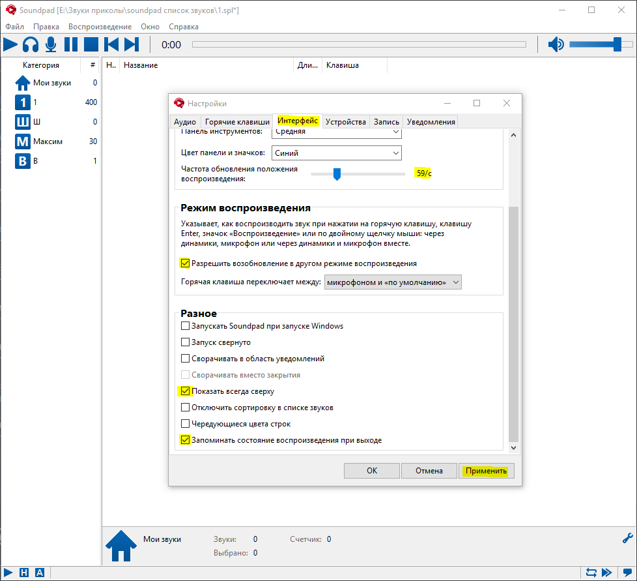Click the Применить button

pyautogui.click(x=487, y=471)
